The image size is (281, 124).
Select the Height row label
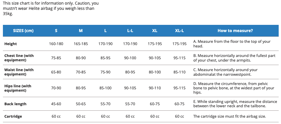(x=11, y=44)
